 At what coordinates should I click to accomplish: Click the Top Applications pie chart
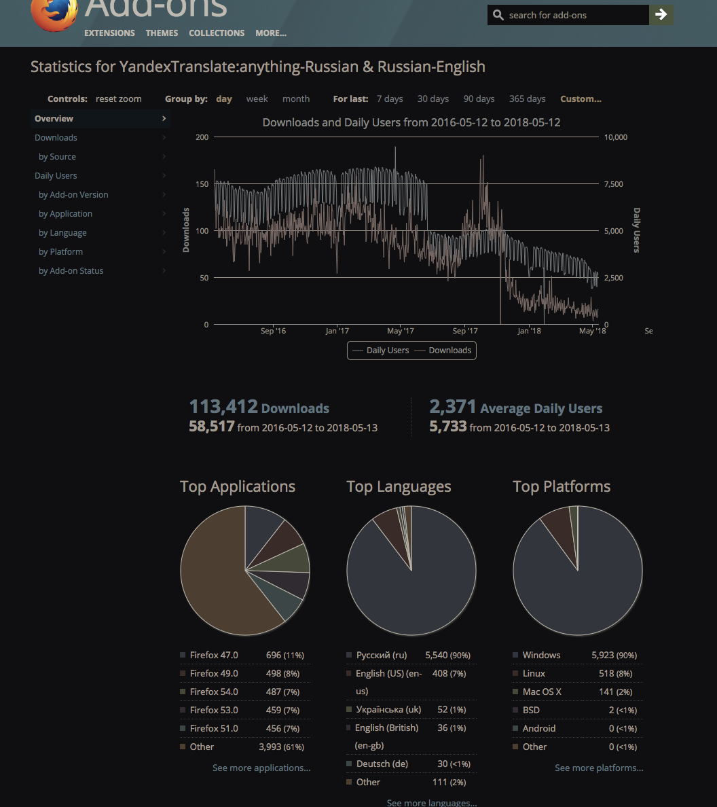point(245,570)
